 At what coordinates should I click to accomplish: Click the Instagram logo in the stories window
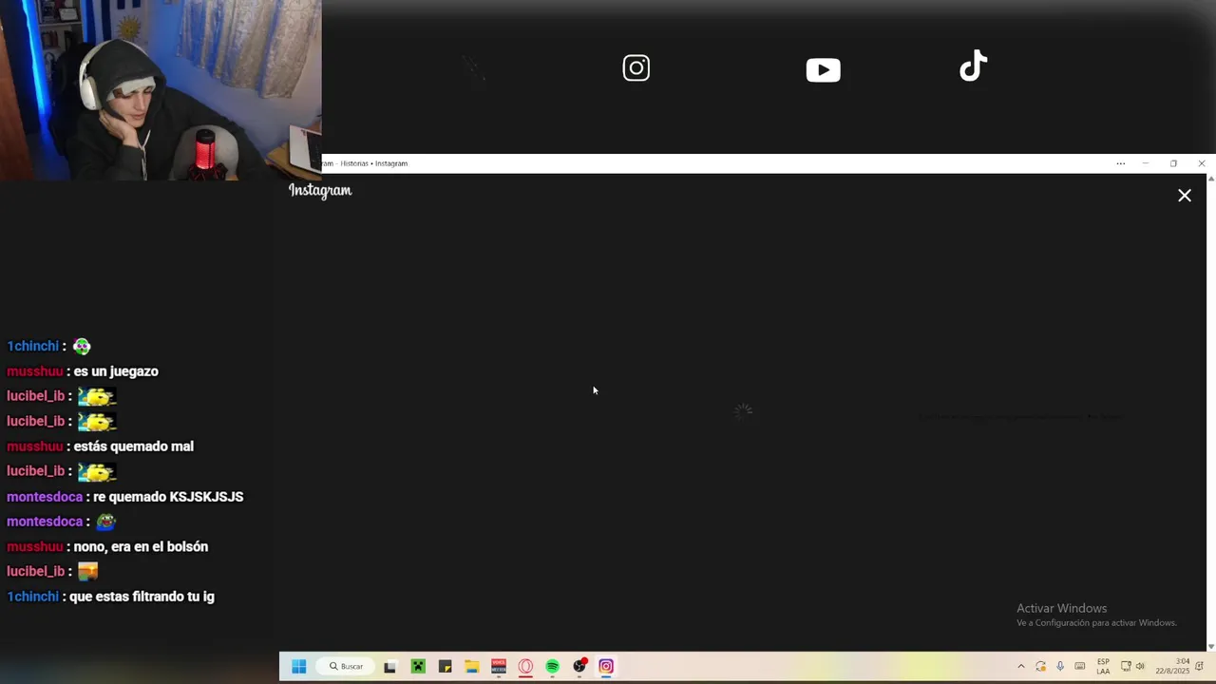320,191
